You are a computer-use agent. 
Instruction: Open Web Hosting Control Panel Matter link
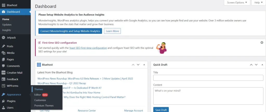pos(94,97)
